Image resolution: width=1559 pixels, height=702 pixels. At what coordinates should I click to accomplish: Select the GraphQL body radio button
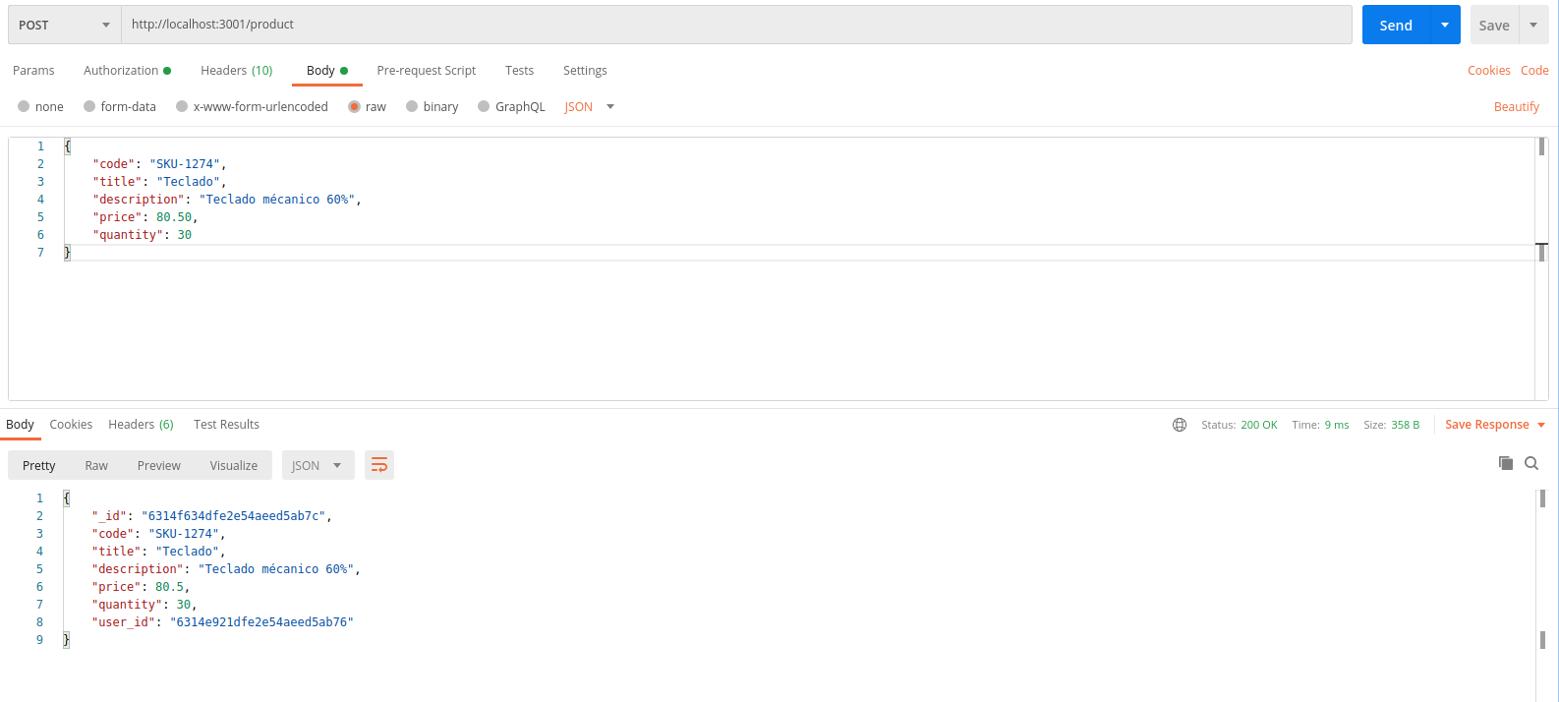(x=484, y=107)
